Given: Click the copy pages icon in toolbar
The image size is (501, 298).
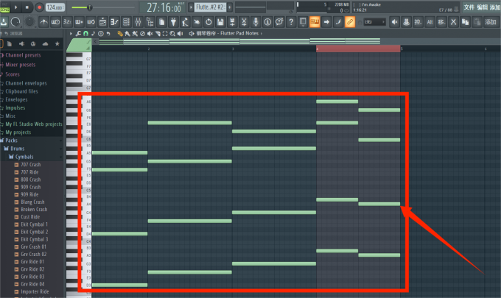Looking at the screenshot, I should point(465,22).
